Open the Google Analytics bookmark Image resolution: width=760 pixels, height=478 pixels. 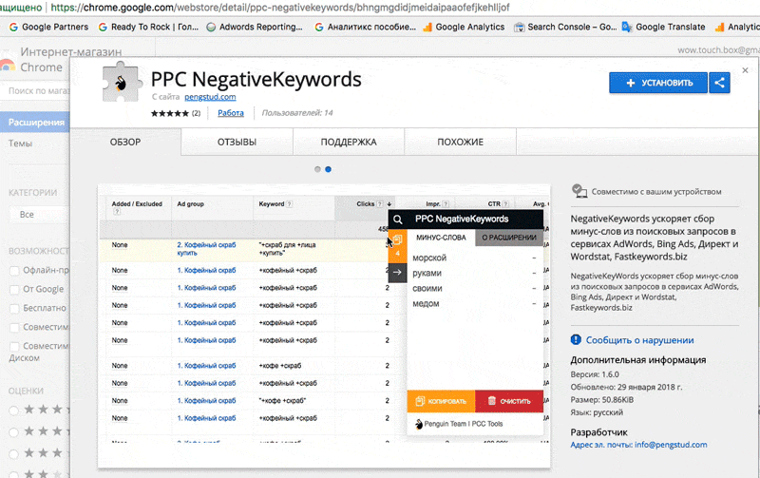tap(464, 28)
